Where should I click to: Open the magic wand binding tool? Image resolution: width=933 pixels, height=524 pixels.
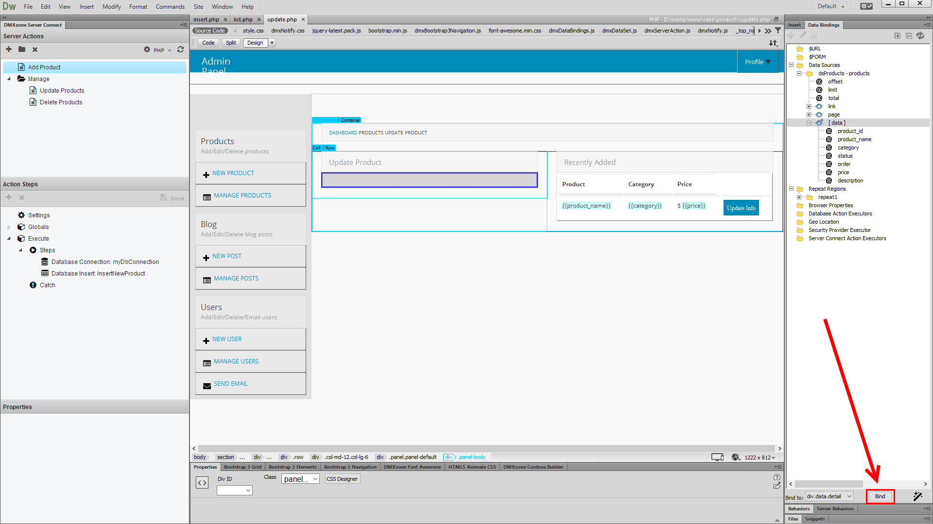[917, 496]
